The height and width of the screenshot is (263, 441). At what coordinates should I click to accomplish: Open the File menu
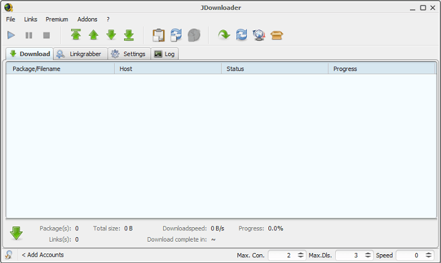(x=11, y=20)
